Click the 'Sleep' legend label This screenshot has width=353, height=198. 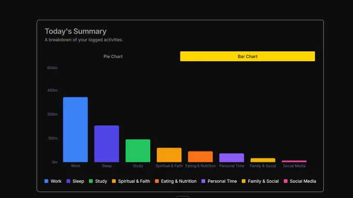click(78, 181)
